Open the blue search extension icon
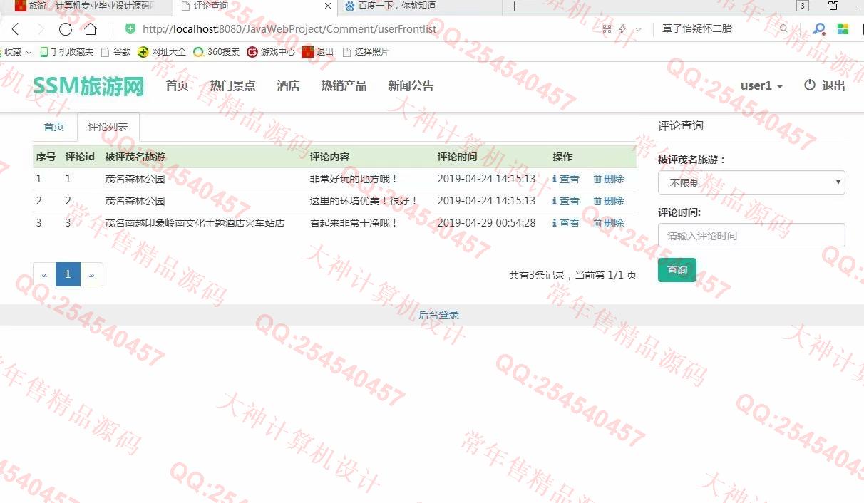 tap(819, 29)
